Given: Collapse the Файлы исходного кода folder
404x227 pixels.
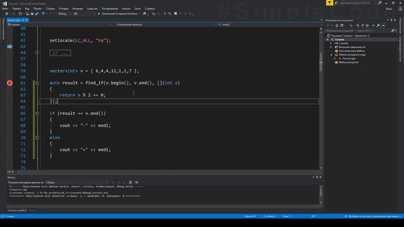Looking at the screenshot, I should pos(331,55).
